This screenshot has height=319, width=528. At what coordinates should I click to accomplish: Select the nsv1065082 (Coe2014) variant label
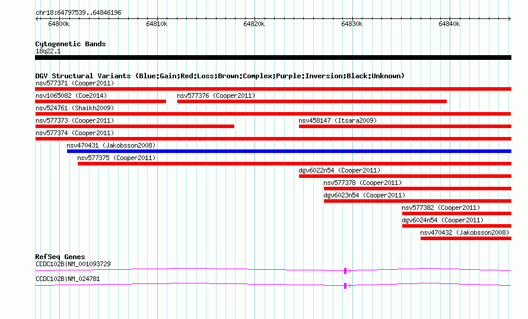pyautogui.click(x=71, y=95)
